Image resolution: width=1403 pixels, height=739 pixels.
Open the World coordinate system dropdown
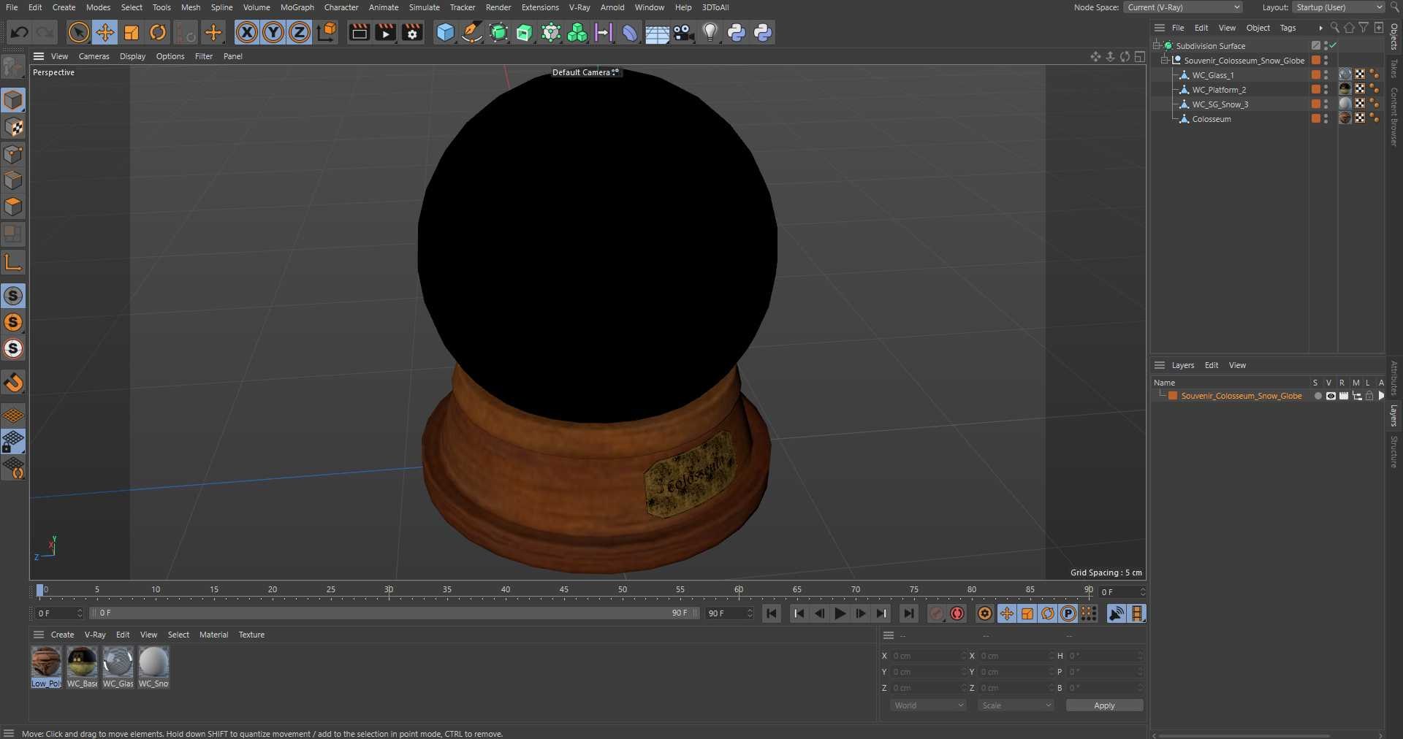click(x=928, y=705)
